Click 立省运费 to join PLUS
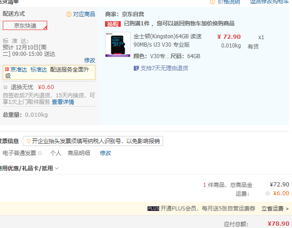 [275, 209]
